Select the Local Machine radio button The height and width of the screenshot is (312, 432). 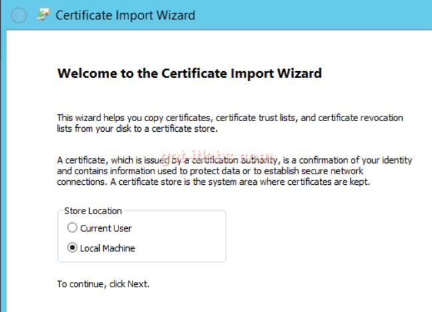click(73, 248)
